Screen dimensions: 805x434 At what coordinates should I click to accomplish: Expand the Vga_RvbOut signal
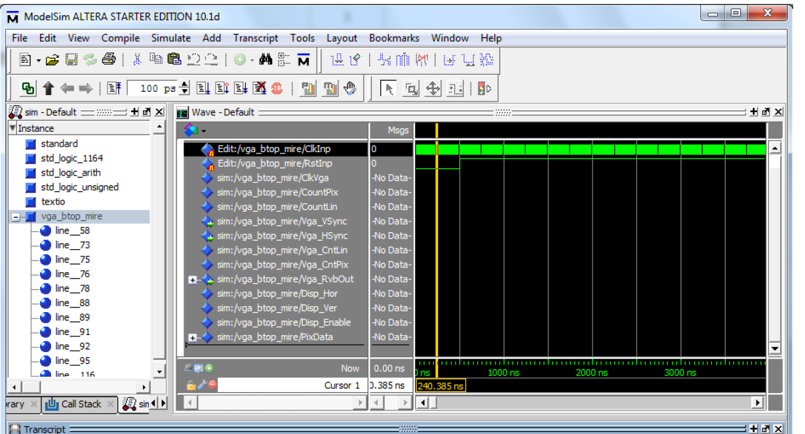[x=193, y=279]
